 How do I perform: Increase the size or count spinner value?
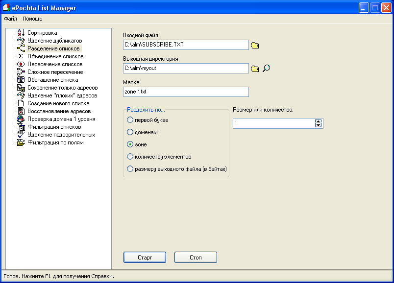(x=318, y=121)
